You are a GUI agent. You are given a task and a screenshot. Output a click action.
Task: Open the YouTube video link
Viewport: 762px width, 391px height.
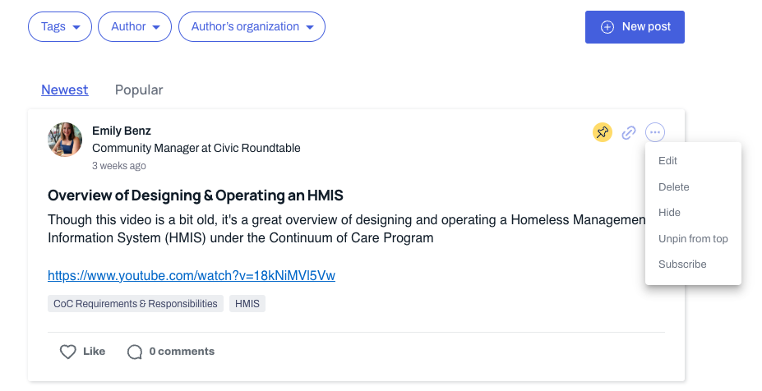(x=192, y=275)
